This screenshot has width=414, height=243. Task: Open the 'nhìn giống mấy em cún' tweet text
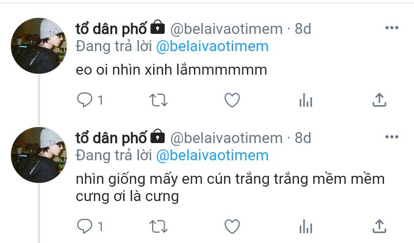pyautogui.click(x=230, y=188)
